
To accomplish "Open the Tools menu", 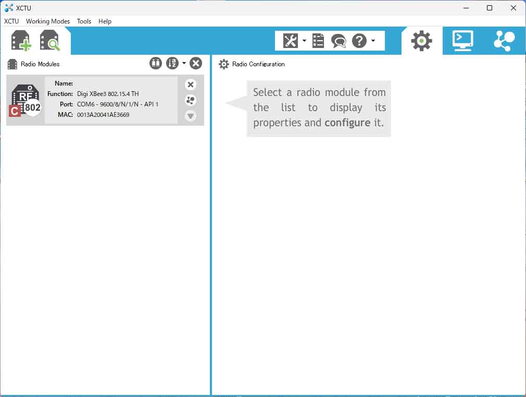I will tap(84, 21).
